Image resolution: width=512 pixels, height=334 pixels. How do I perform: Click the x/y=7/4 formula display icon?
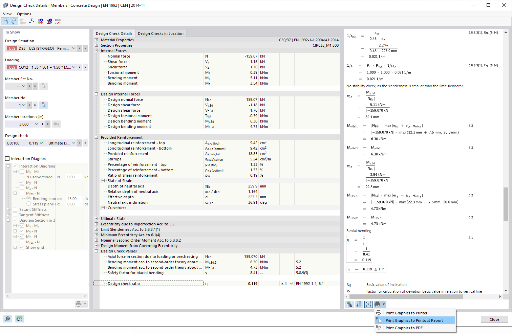368,304
